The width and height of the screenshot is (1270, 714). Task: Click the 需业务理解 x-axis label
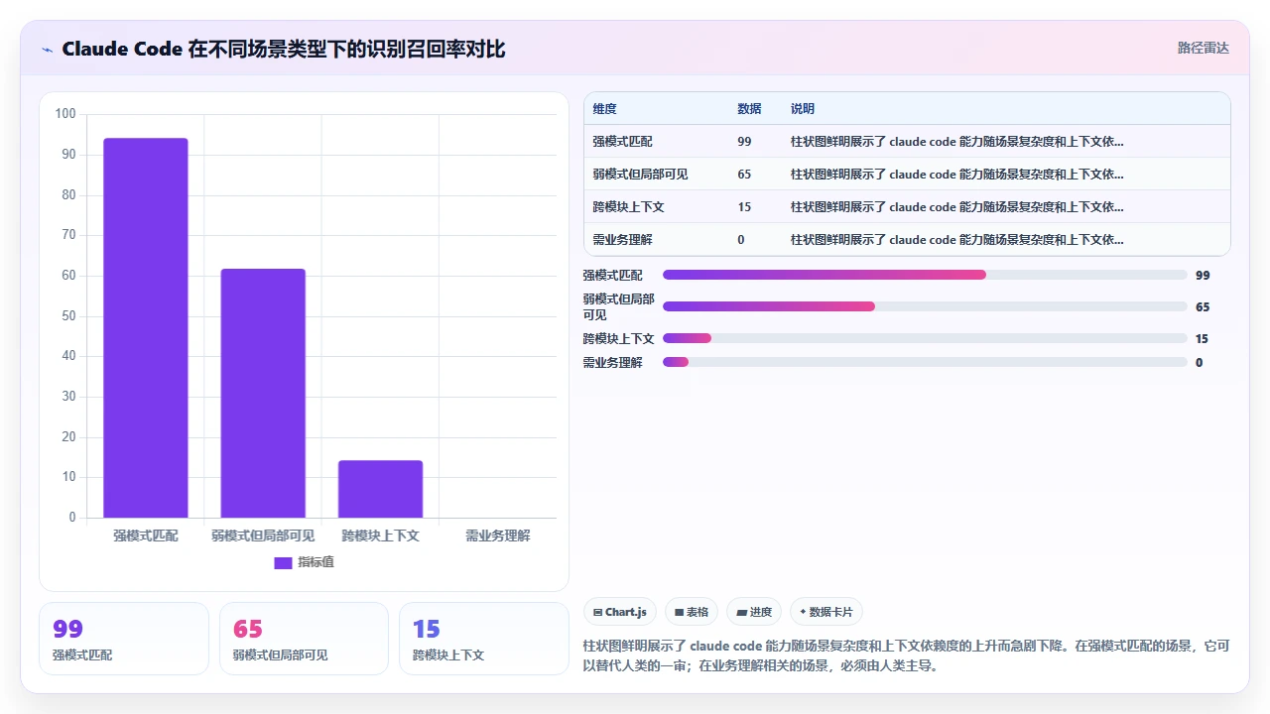[498, 535]
